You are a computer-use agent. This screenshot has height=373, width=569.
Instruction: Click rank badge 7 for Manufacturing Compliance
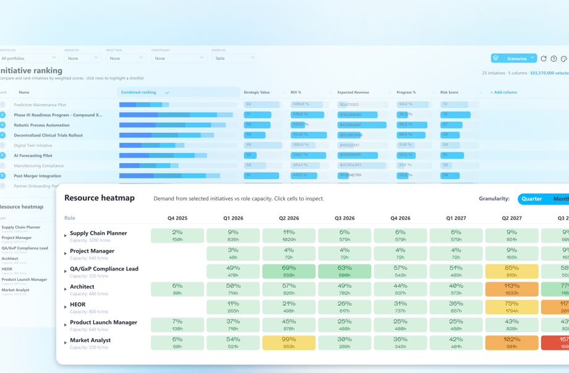click(2, 166)
